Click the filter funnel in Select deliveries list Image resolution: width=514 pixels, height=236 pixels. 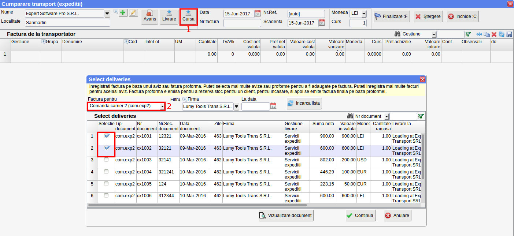click(421, 116)
